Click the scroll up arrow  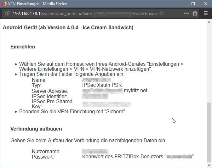(209, 22)
